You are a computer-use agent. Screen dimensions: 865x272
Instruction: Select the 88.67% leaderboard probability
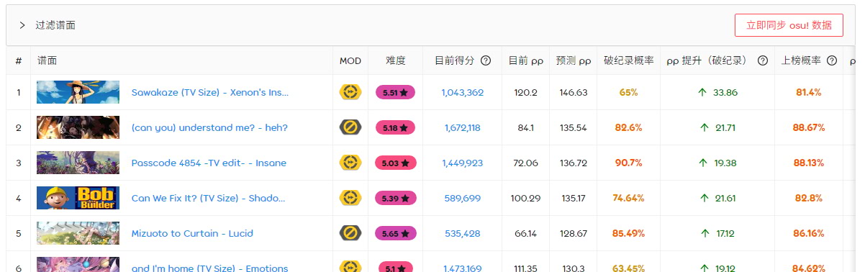tap(809, 127)
